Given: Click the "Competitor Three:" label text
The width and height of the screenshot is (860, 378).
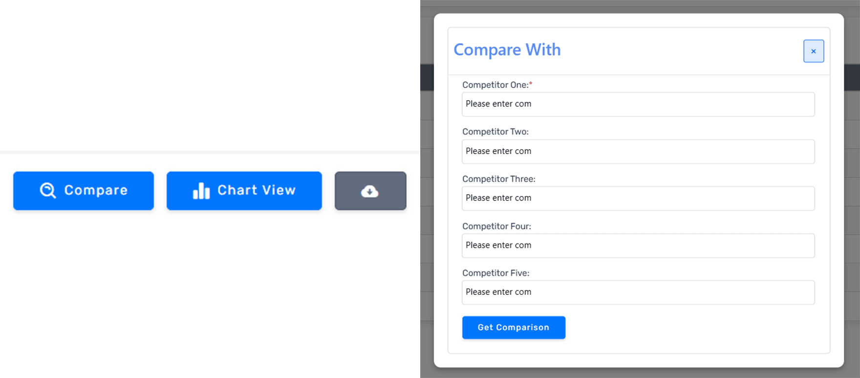Looking at the screenshot, I should click(x=498, y=179).
